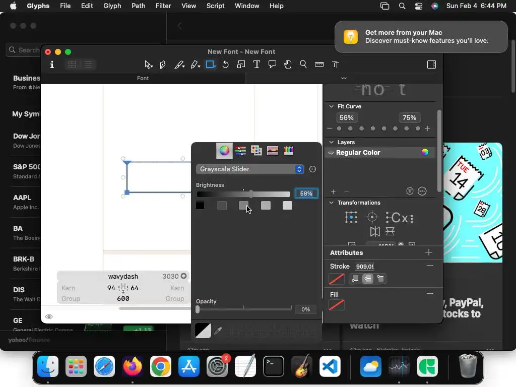Select the Scale tool
Viewport: 516px width, 387px height.
(241, 64)
